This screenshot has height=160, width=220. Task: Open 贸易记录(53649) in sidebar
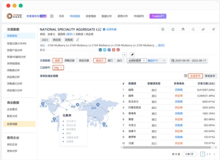pyautogui.click(x=17, y=43)
